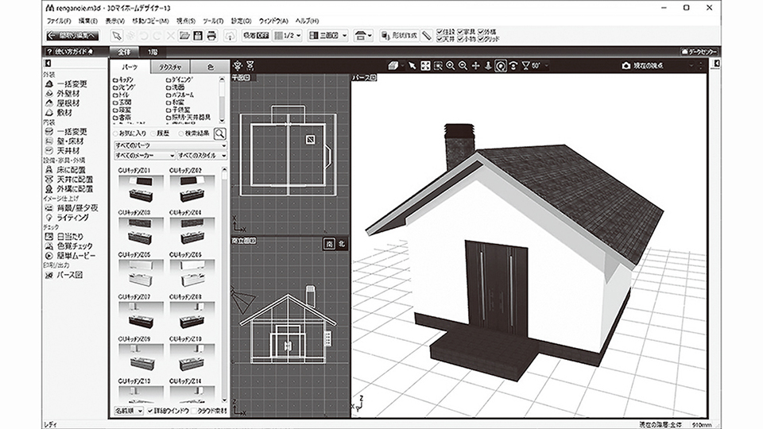
Task: Click the parts list vertical scrollbar
Action: coord(224,284)
